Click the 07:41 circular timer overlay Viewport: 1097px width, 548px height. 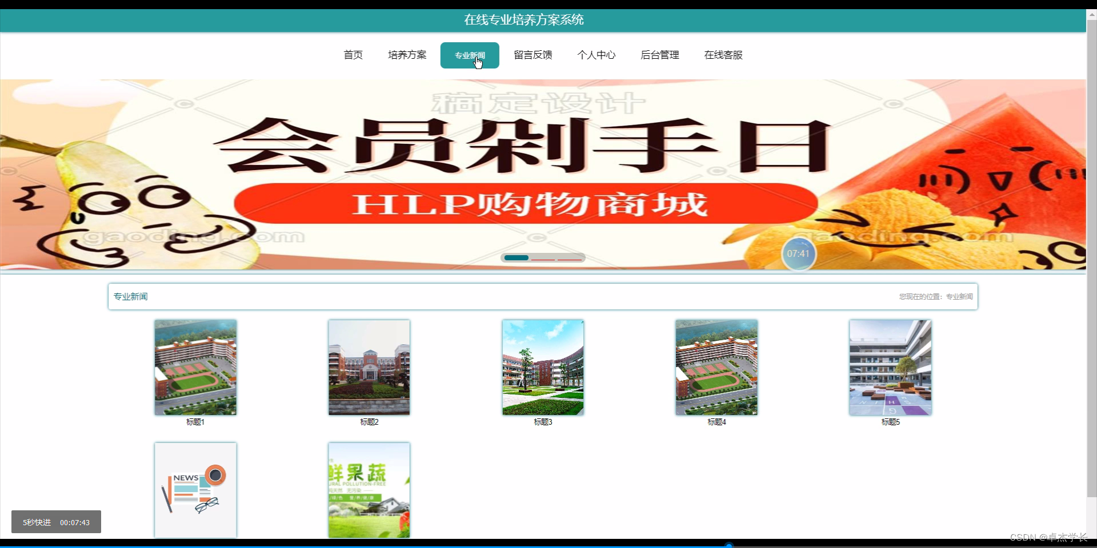click(798, 254)
